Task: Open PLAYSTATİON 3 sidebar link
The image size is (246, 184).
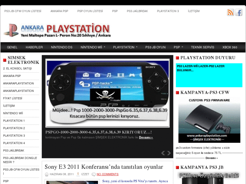Action: tap(14, 136)
